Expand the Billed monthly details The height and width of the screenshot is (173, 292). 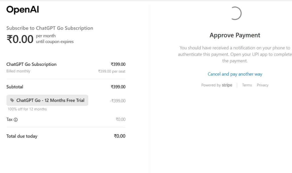pyautogui.click(x=18, y=71)
